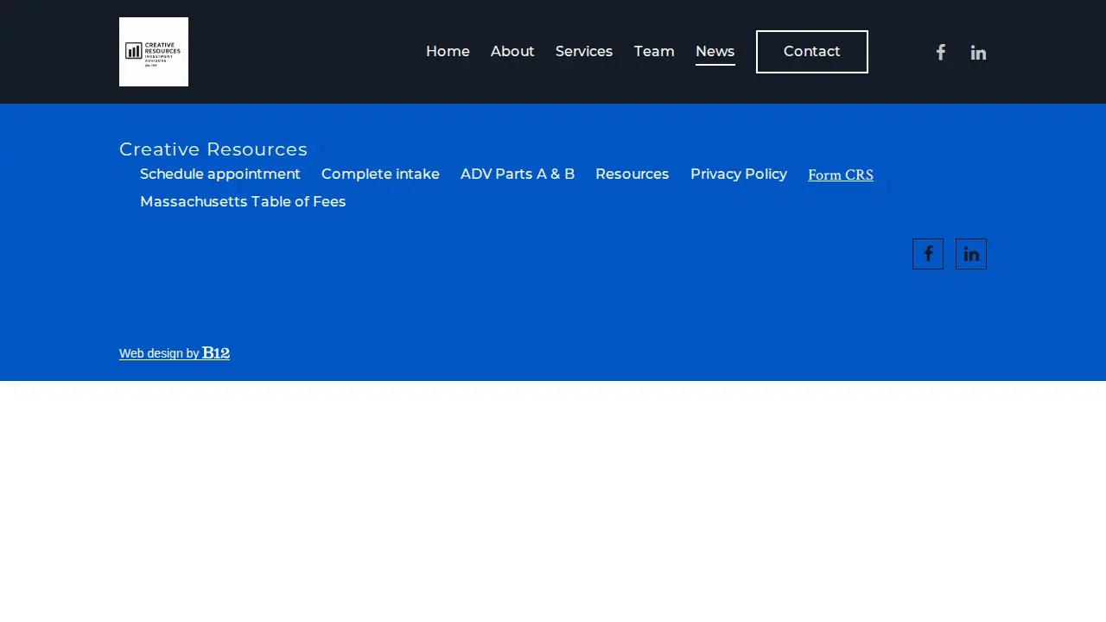View ADV Parts A & B

[518, 175]
